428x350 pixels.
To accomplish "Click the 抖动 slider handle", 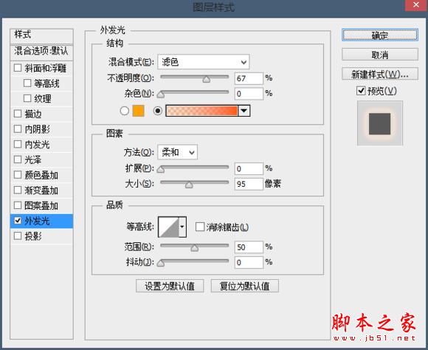I will (x=161, y=263).
